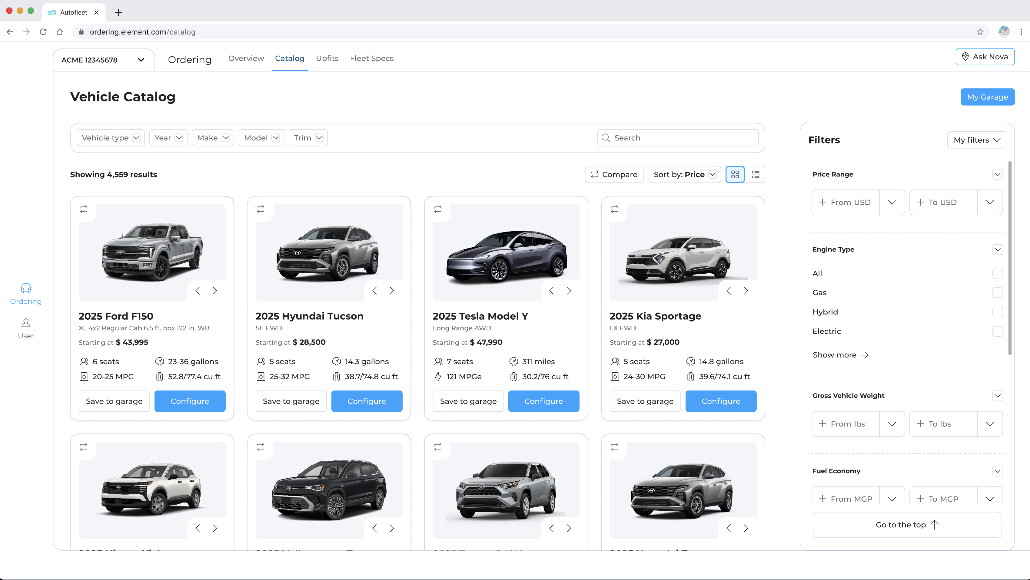Configure the 2025 Ford F150
This screenshot has width=1030, height=580.
coord(190,401)
